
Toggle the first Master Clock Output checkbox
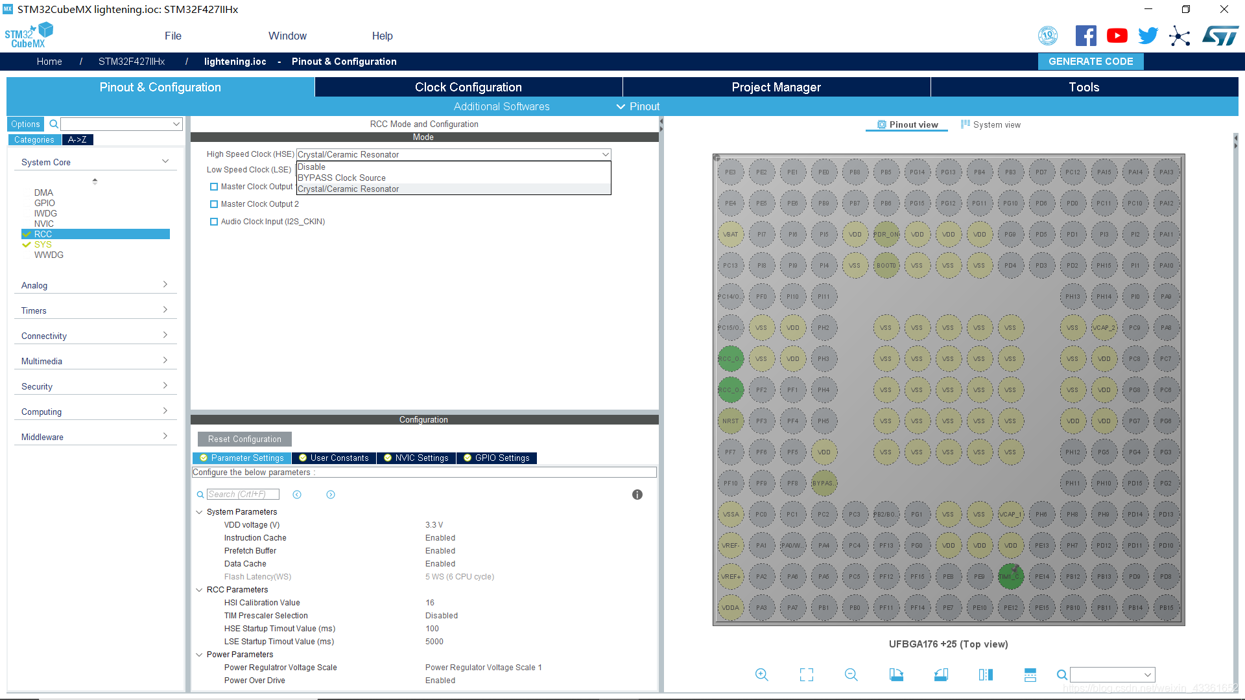[x=214, y=187]
